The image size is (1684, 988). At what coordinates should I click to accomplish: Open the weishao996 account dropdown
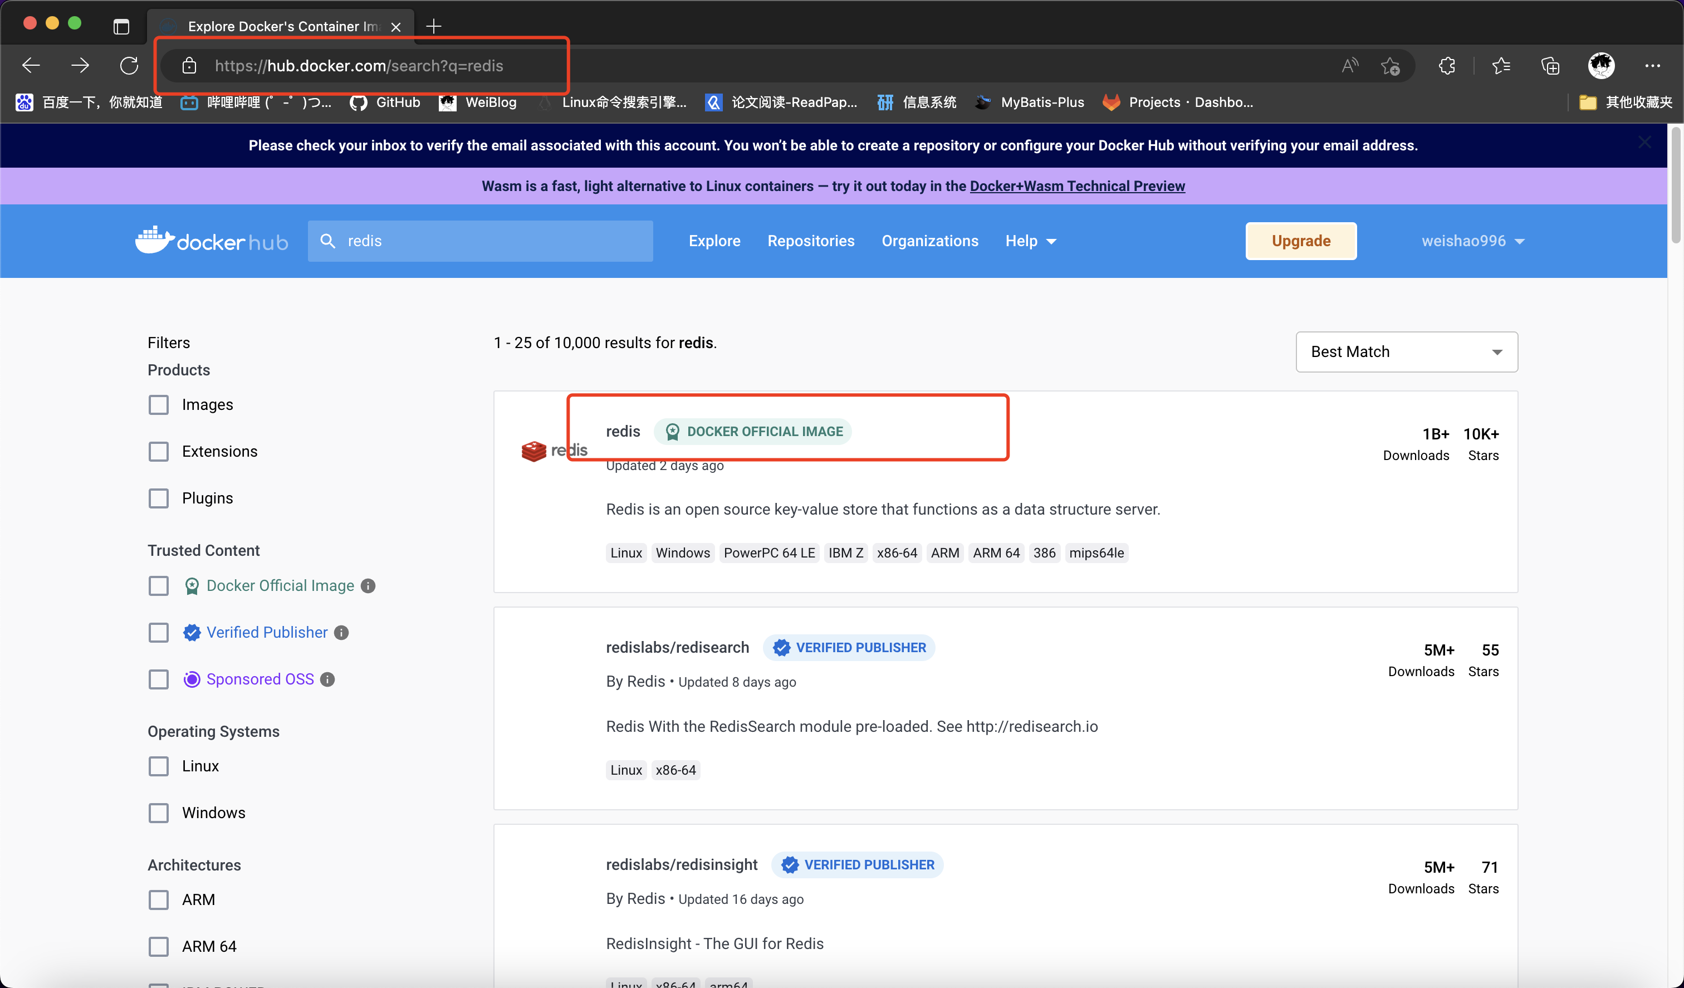coord(1472,241)
